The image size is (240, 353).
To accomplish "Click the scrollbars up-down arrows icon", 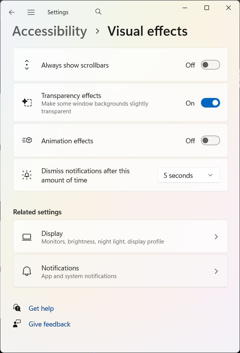I will point(27,65).
